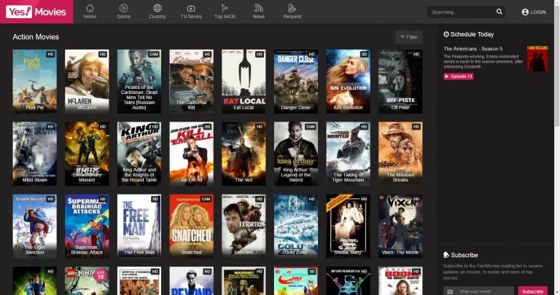Viewport: 560px width, 295px height.
Task: Open King Arthur: Legend of the Sword poster
Action: pyautogui.click(x=296, y=154)
